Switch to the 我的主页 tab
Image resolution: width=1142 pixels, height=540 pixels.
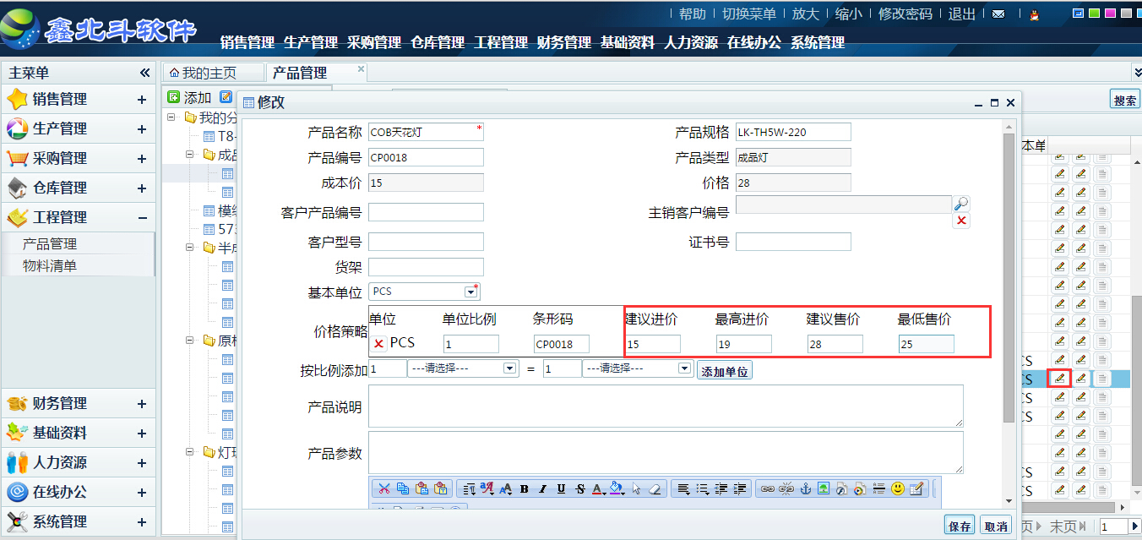(209, 72)
